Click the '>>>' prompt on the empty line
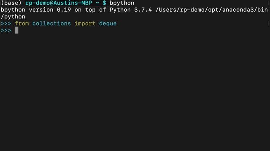This screenshot has height=151, width=270. pyautogui.click(x=6, y=31)
